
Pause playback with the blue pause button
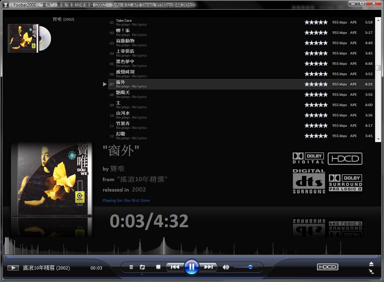tap(191, 267)
